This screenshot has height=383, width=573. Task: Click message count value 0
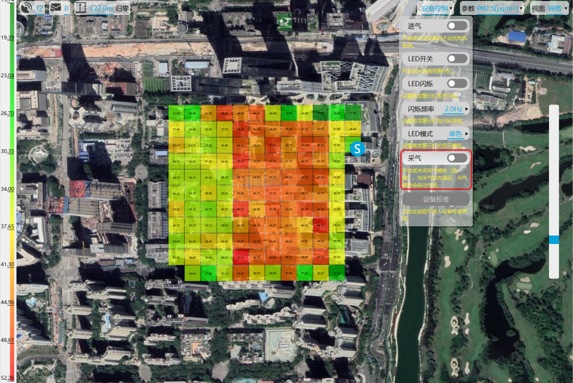click(66, 8)
